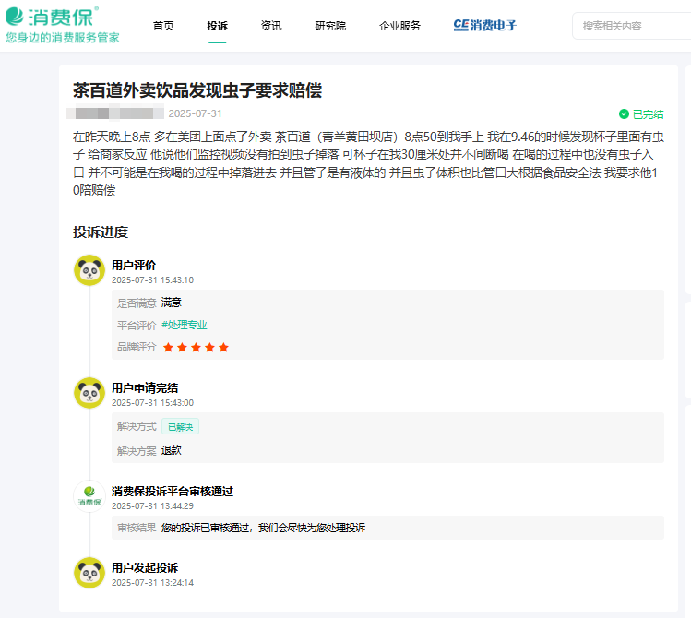The height and width of the screenshot is (618, 691).
Task: Click panda avatar beside 用户发起投诉
Action: (89, 573)
